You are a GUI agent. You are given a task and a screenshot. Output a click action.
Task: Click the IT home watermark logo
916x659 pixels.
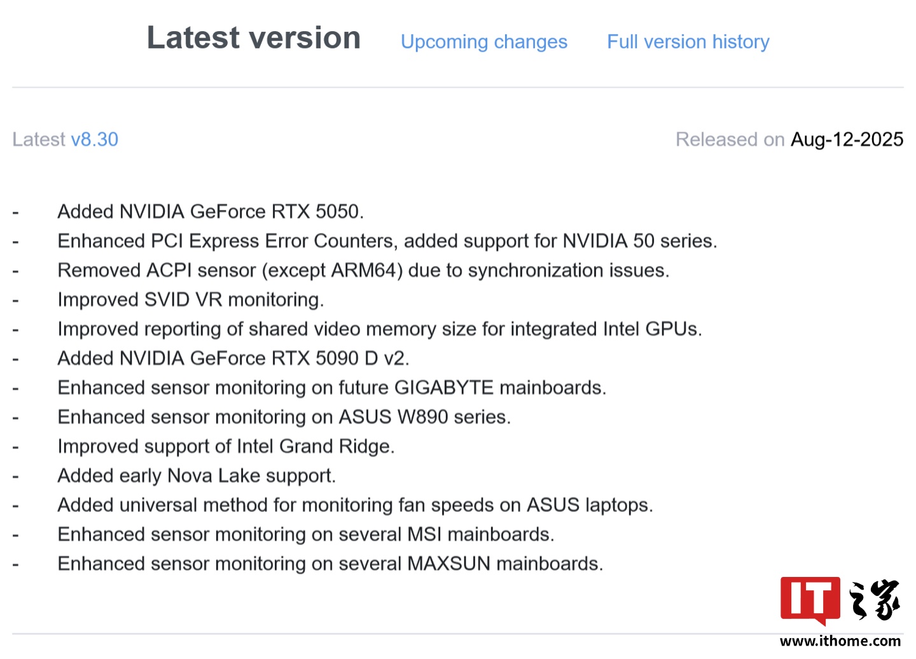point(840,600)
